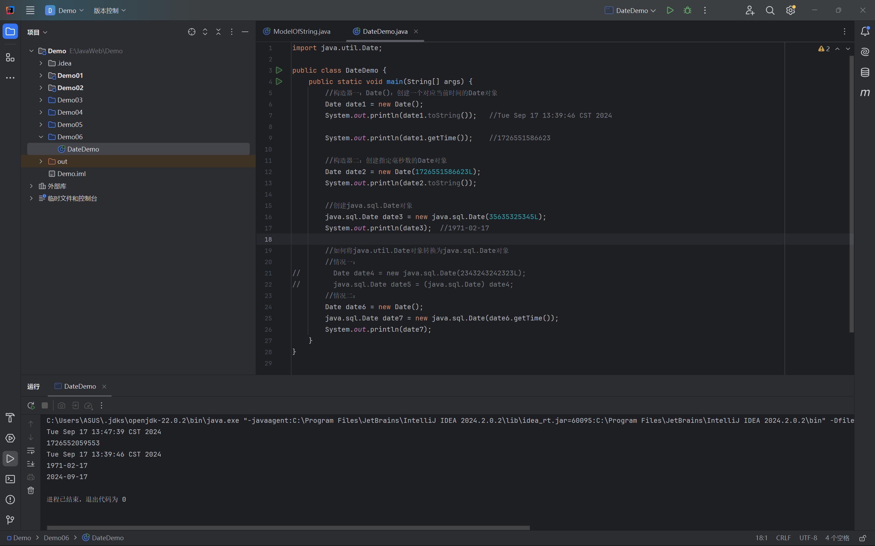Click the Debug DateDemo bug icon

[687, 11]
